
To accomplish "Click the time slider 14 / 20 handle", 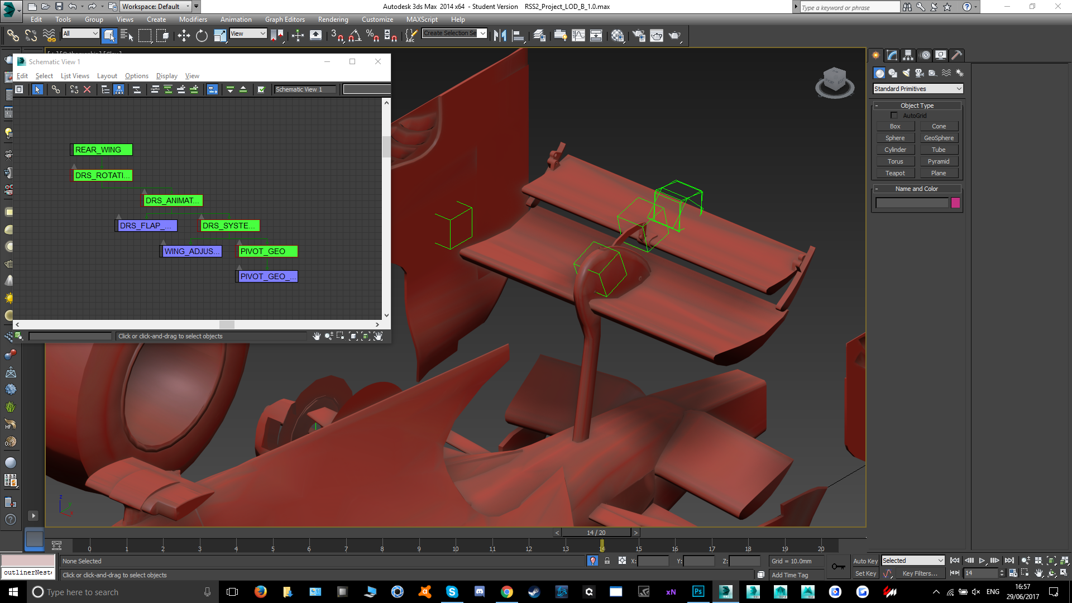I will click(596, 533).
